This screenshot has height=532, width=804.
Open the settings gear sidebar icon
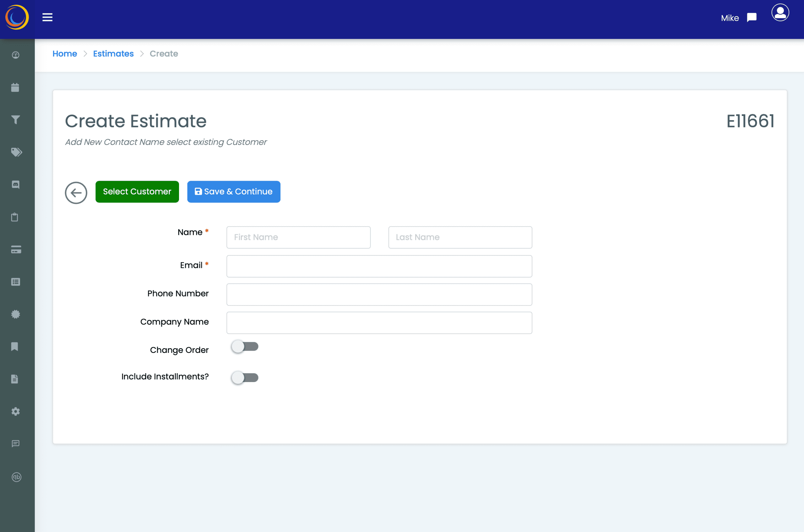pos(16,412)
